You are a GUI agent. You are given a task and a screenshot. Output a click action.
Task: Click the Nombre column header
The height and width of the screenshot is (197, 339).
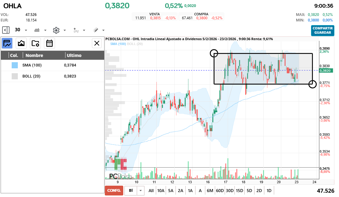[x=34, y=55]
